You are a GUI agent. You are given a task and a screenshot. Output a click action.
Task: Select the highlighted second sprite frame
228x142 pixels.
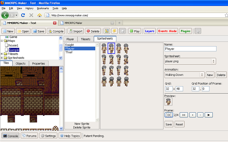coord(111,48)
